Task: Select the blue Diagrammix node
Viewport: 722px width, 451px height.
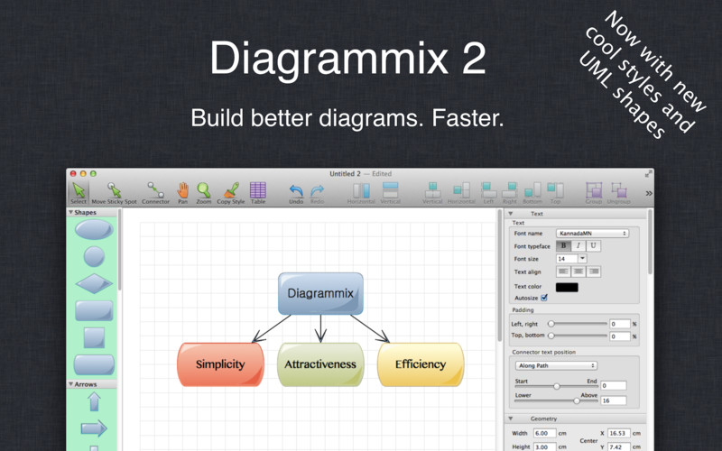Action: (320, 294)
